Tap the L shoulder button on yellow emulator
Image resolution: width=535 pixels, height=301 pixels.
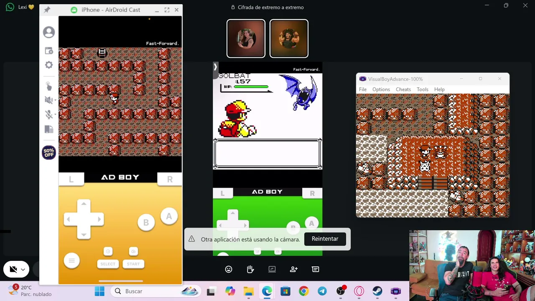[x=71, y=179]
